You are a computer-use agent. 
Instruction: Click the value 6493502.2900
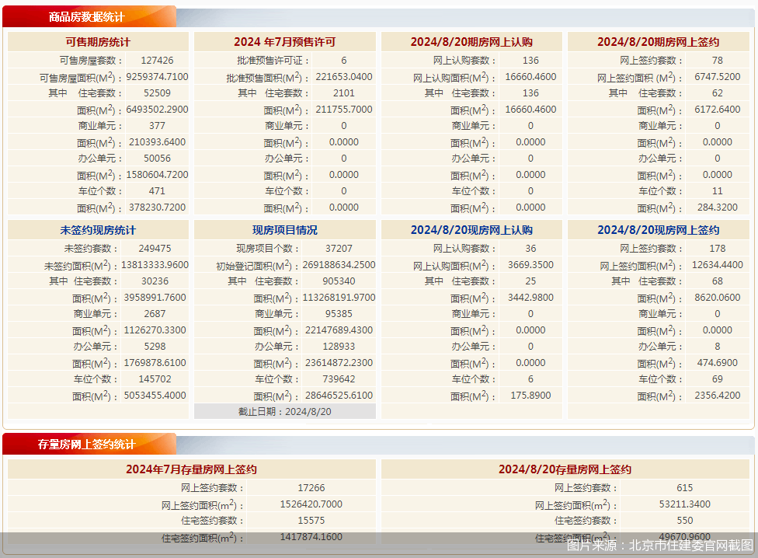[x=157, y=110]
